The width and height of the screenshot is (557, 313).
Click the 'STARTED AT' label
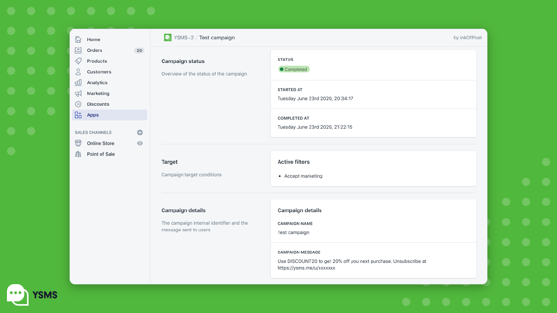pos(290,90)
